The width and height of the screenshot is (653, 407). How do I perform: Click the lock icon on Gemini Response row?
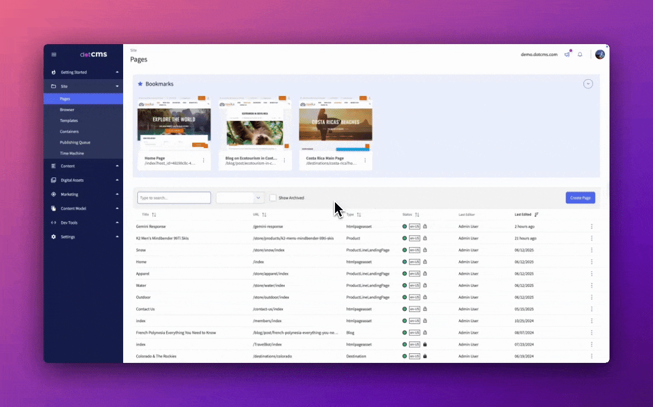coord(425,226)
